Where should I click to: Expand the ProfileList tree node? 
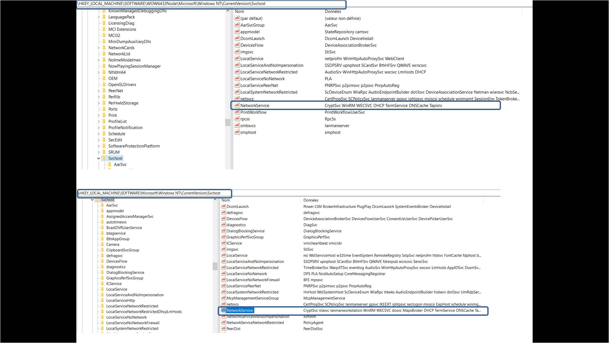click(x=99, y=122)
